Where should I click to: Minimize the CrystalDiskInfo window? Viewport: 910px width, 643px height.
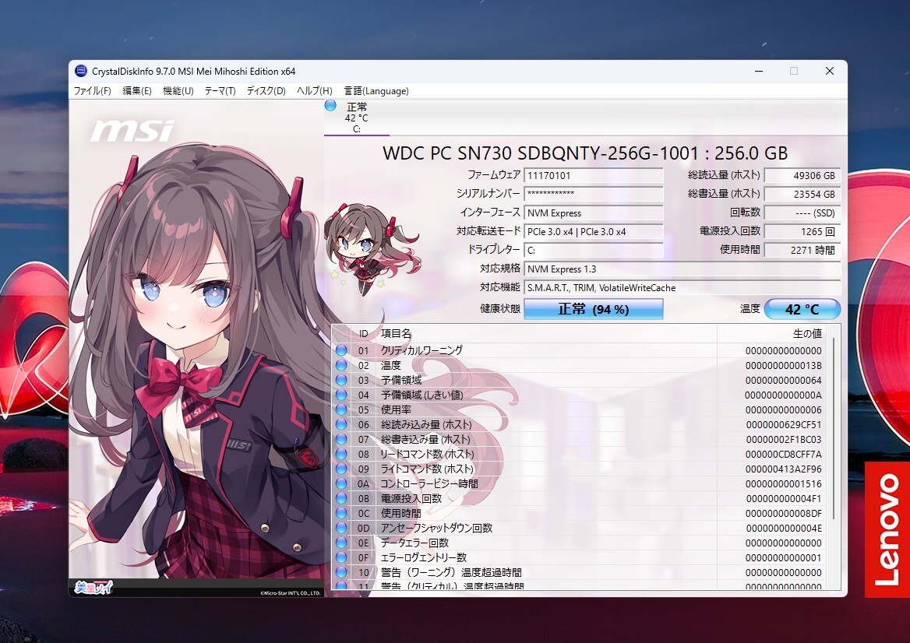(759, 71)
